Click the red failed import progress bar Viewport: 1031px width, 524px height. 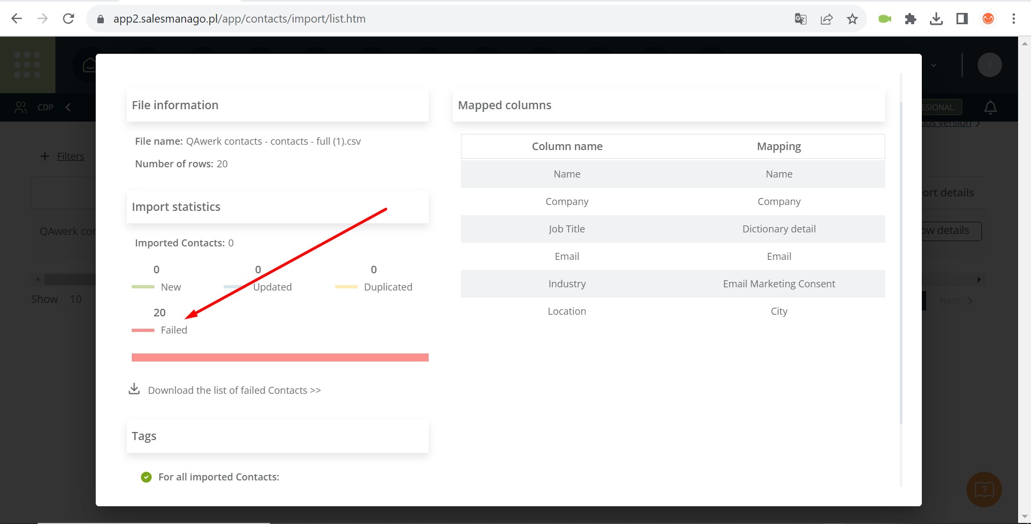280,357
